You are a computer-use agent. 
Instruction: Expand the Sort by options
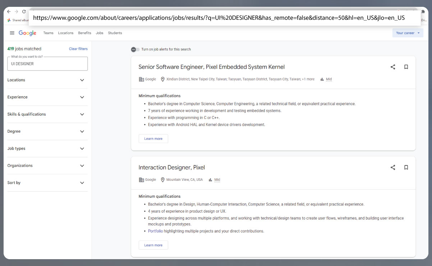point(47,183)
